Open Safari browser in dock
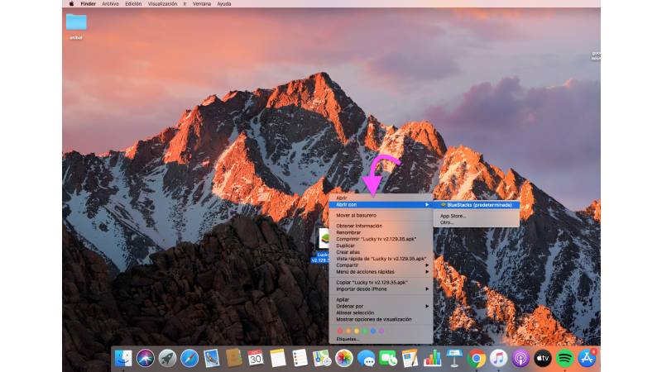This screenshot has height=372, width=662. [189, 358]
